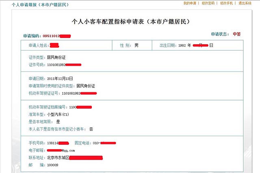The height and width of the screenshot is (173, 260).
Task: Click the 申请人姓名 label
Action: click(x=39, y=44)
